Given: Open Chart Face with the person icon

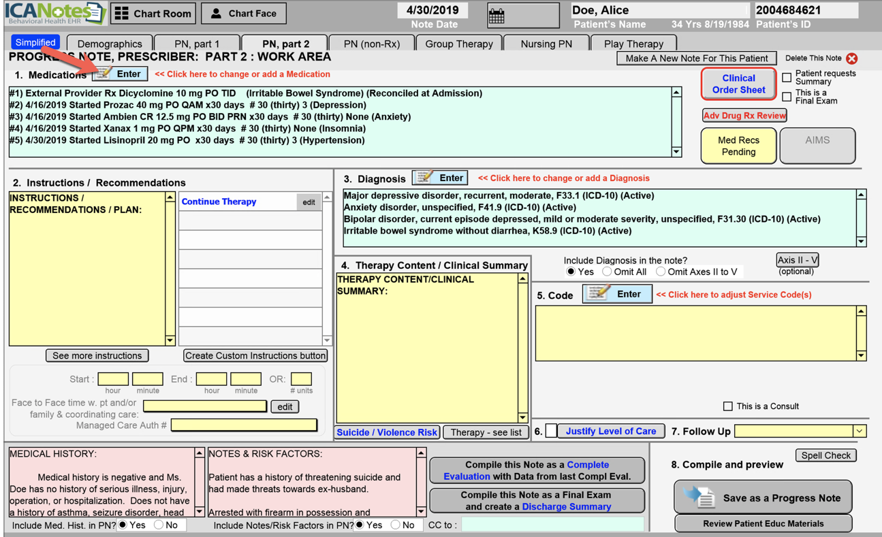Looking at the screenshot, I should click(216, 14).
